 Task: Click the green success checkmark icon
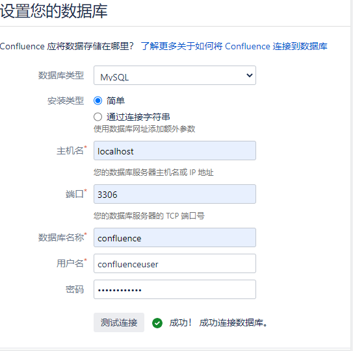point(157,323)
